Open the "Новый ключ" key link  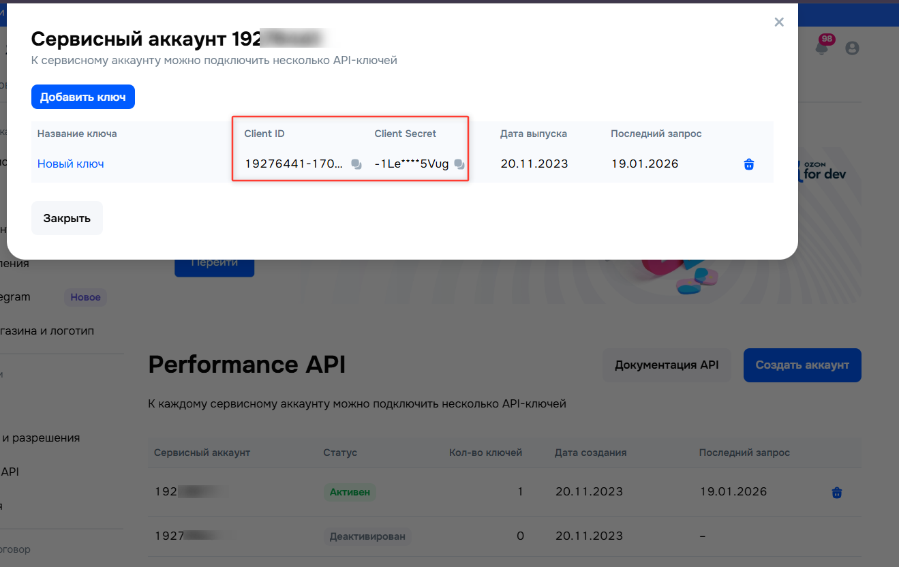(71, 164)
